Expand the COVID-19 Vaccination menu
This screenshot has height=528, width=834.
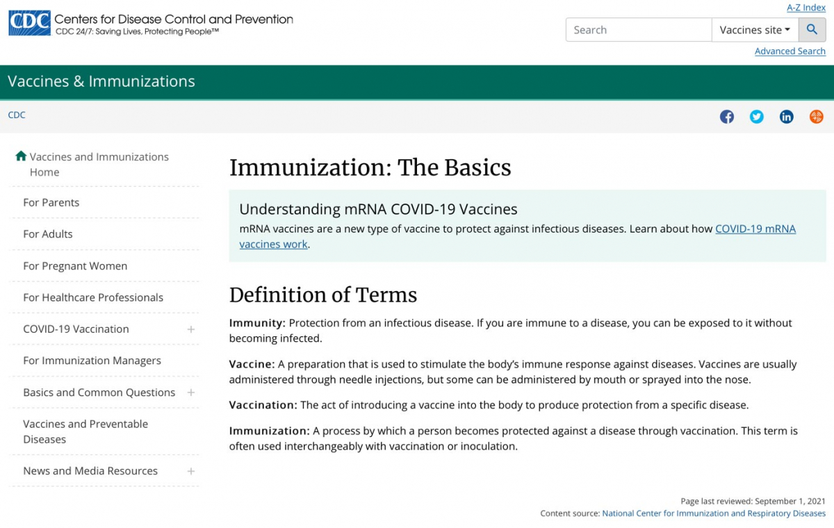191,329
